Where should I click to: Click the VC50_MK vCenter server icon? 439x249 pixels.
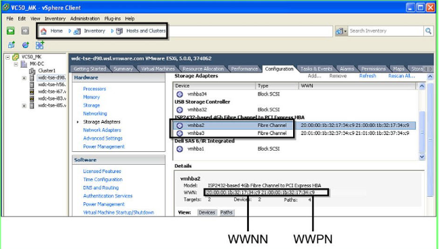(16, 57)
